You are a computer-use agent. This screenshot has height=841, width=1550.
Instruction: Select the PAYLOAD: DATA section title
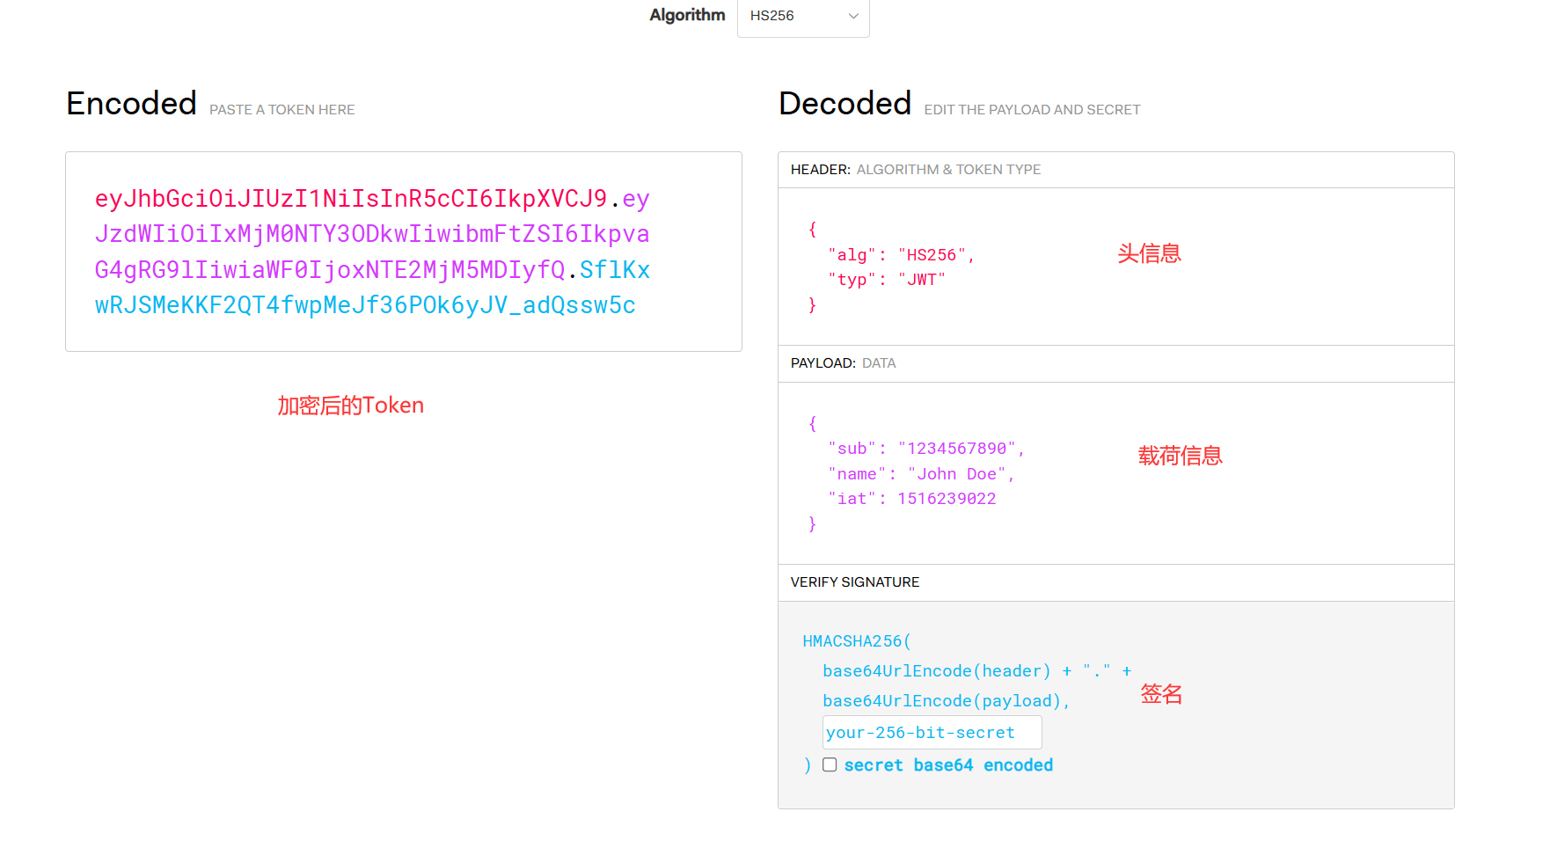(843, 363)
